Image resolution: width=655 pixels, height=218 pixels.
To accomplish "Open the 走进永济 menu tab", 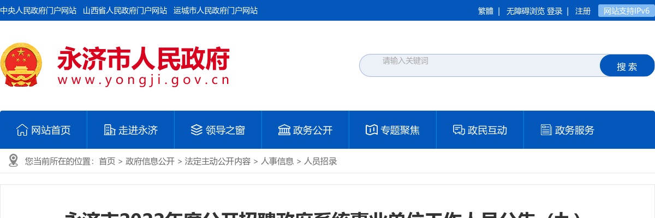I will coord(131,130).
